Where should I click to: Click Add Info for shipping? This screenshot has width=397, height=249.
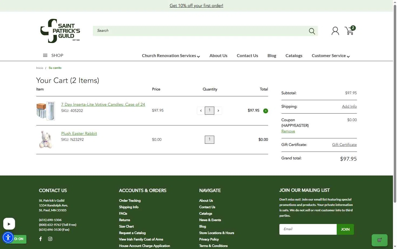click(x=349, y=107)
